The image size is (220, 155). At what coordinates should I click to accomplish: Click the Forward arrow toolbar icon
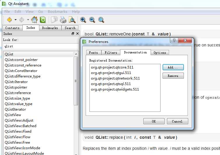click(x=22, y=20)
